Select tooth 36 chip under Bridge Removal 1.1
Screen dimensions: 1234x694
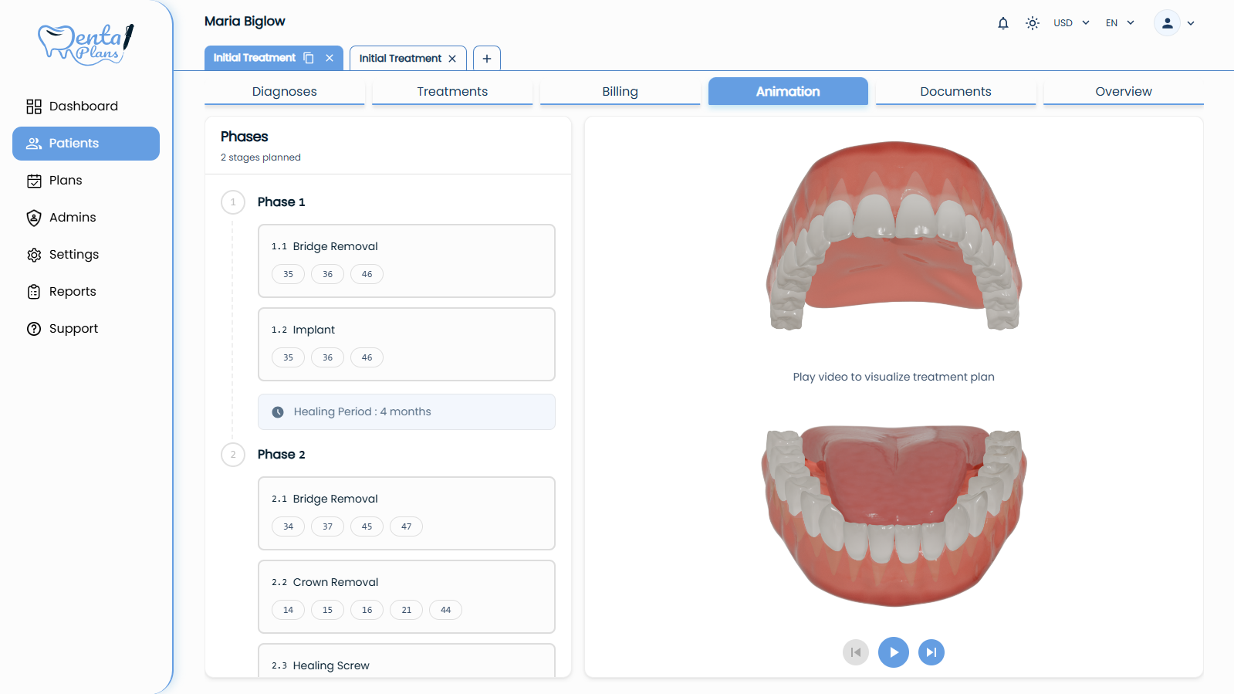pyautogui.click(x=327, y=274)
